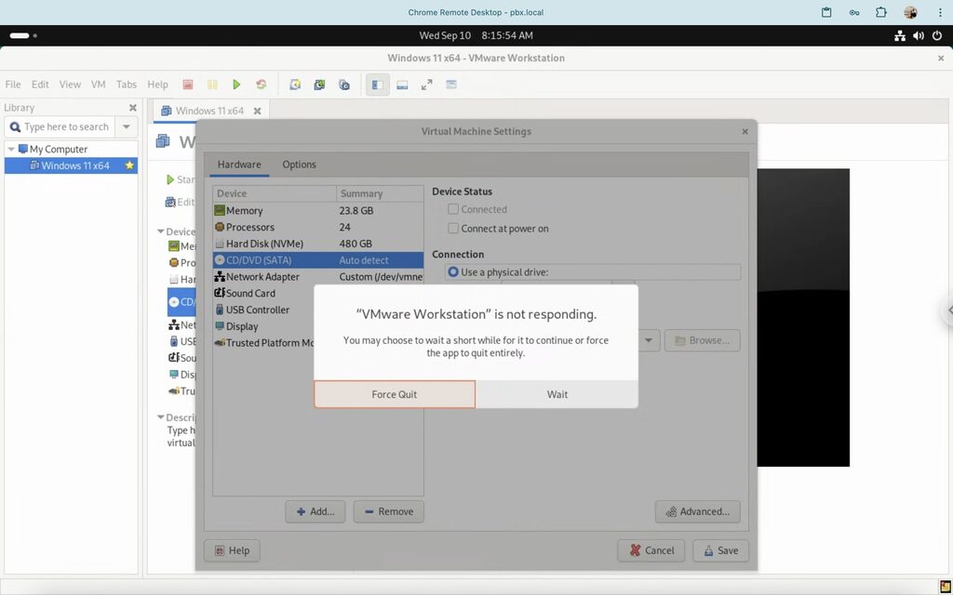Image resolution: width=953 pixels, height=595 pixels.
Task: Click the yellow suspend VM toolbar icon
Action: [x=212, y=85]
